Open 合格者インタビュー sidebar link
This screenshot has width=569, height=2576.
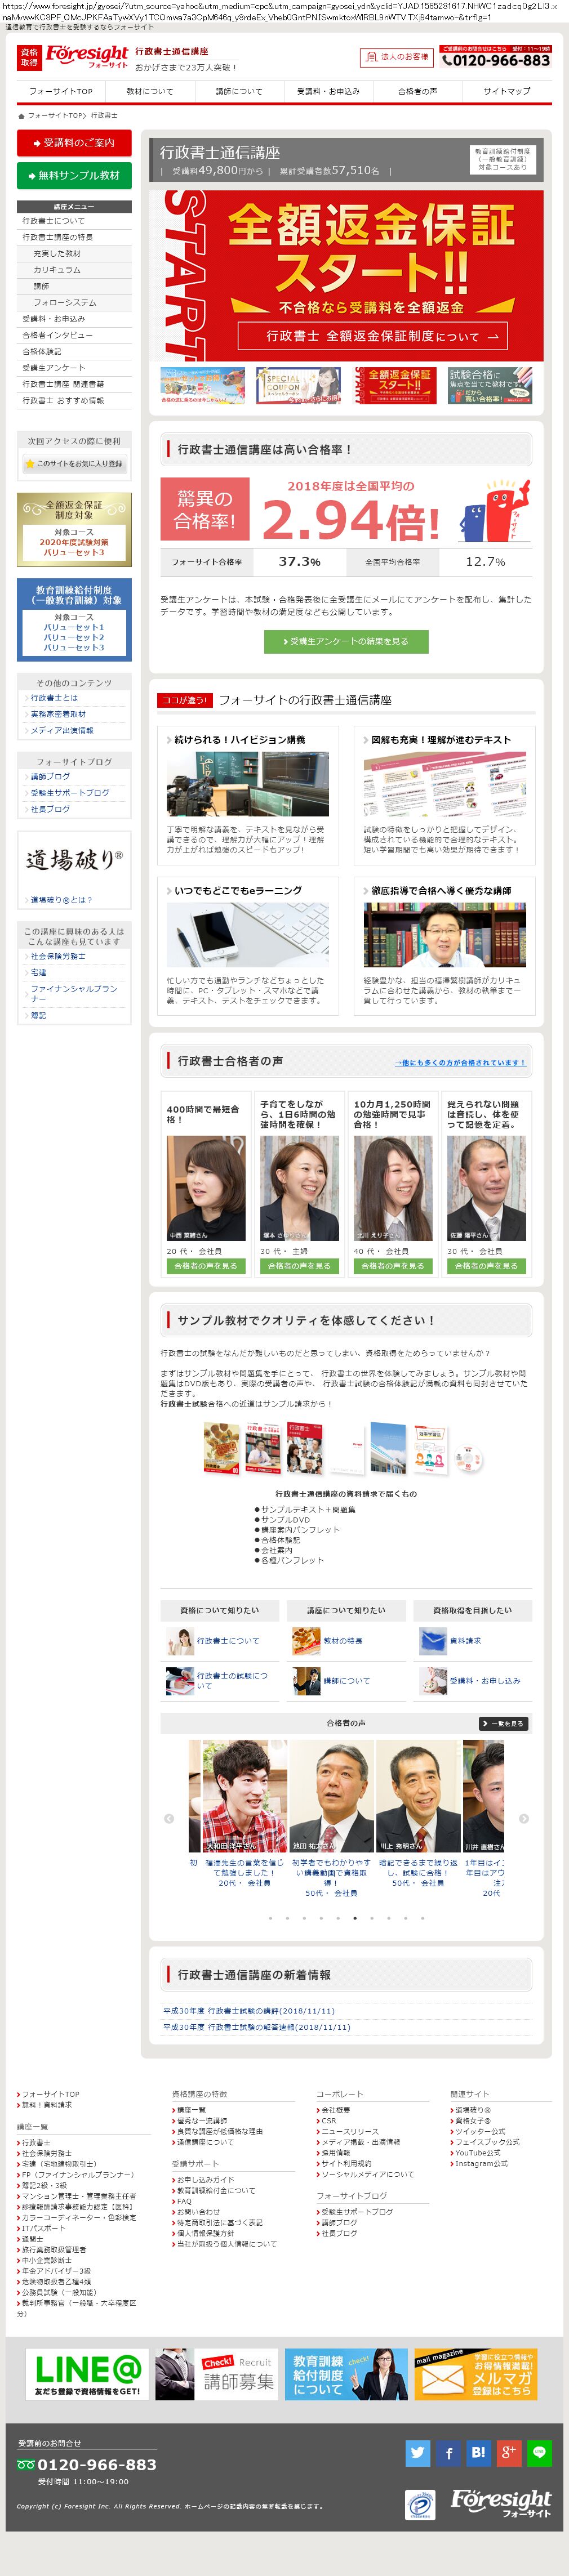click(x=74, y=335)
